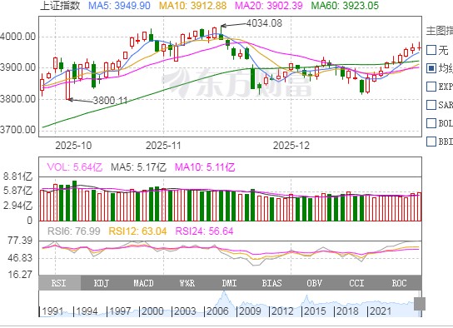Switch to the BIAS indicator tab
Image resolution: width=453 pixels, height=328 pixels.
[x=271, y=283]
